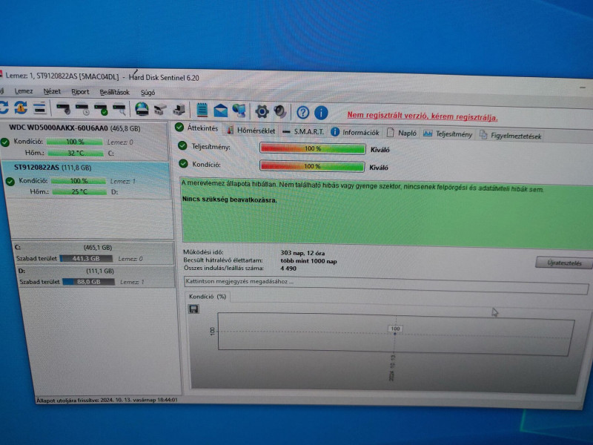Click the green check next to Teljesítmény
The width and height of the screenshot is (593, 445).
point(182,145)
